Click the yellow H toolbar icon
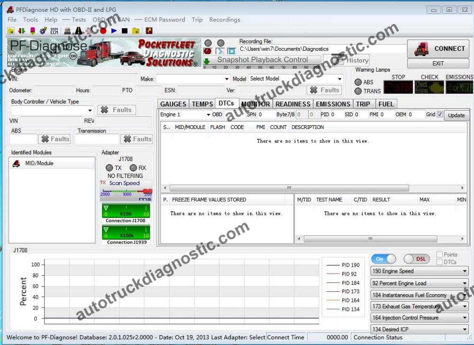This screenshot has height=345, width=474. point(11,30)
